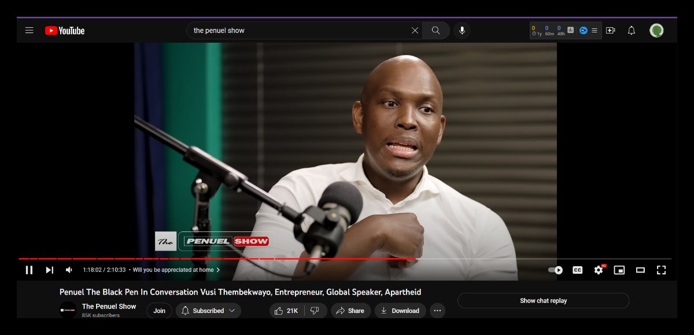Enter Fullscreen view
This screenshot has width=694, height=335.
tap(660, 270)
